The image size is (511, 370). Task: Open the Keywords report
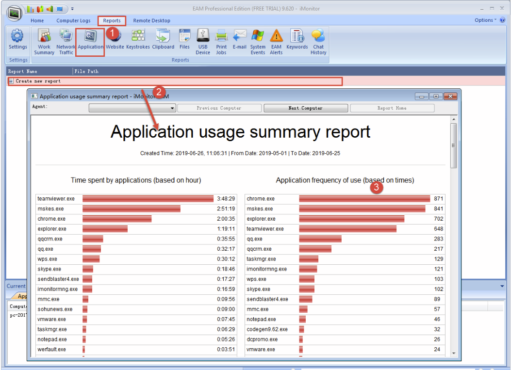tap(297, 39)
